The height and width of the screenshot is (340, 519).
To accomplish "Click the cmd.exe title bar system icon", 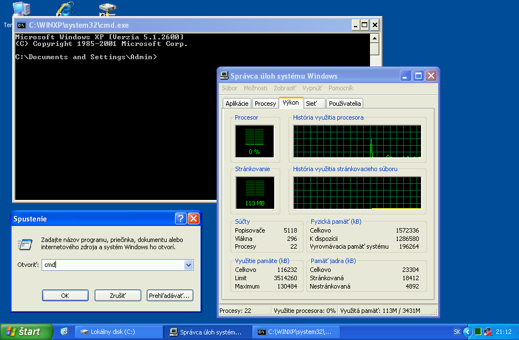I will [21, 25].
